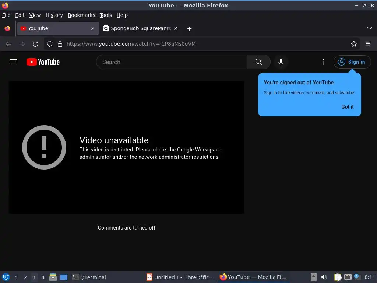
Task: Click the Video unavailable heading
Action: 114,140
